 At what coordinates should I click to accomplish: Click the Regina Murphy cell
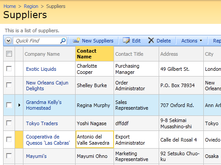(95, 105)
